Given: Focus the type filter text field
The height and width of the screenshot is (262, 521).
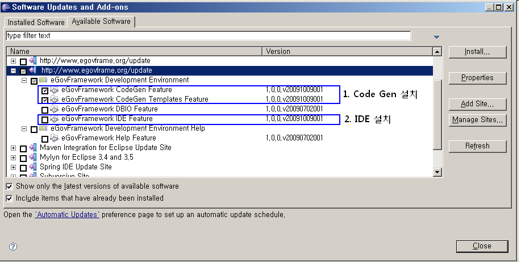Looking at the screenshot, I should (207, 36).
